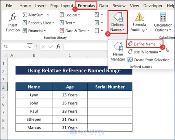Open the Date & Time functions dropdown
Viewport: 175px width, 140px height.
(x=75, y=31)
